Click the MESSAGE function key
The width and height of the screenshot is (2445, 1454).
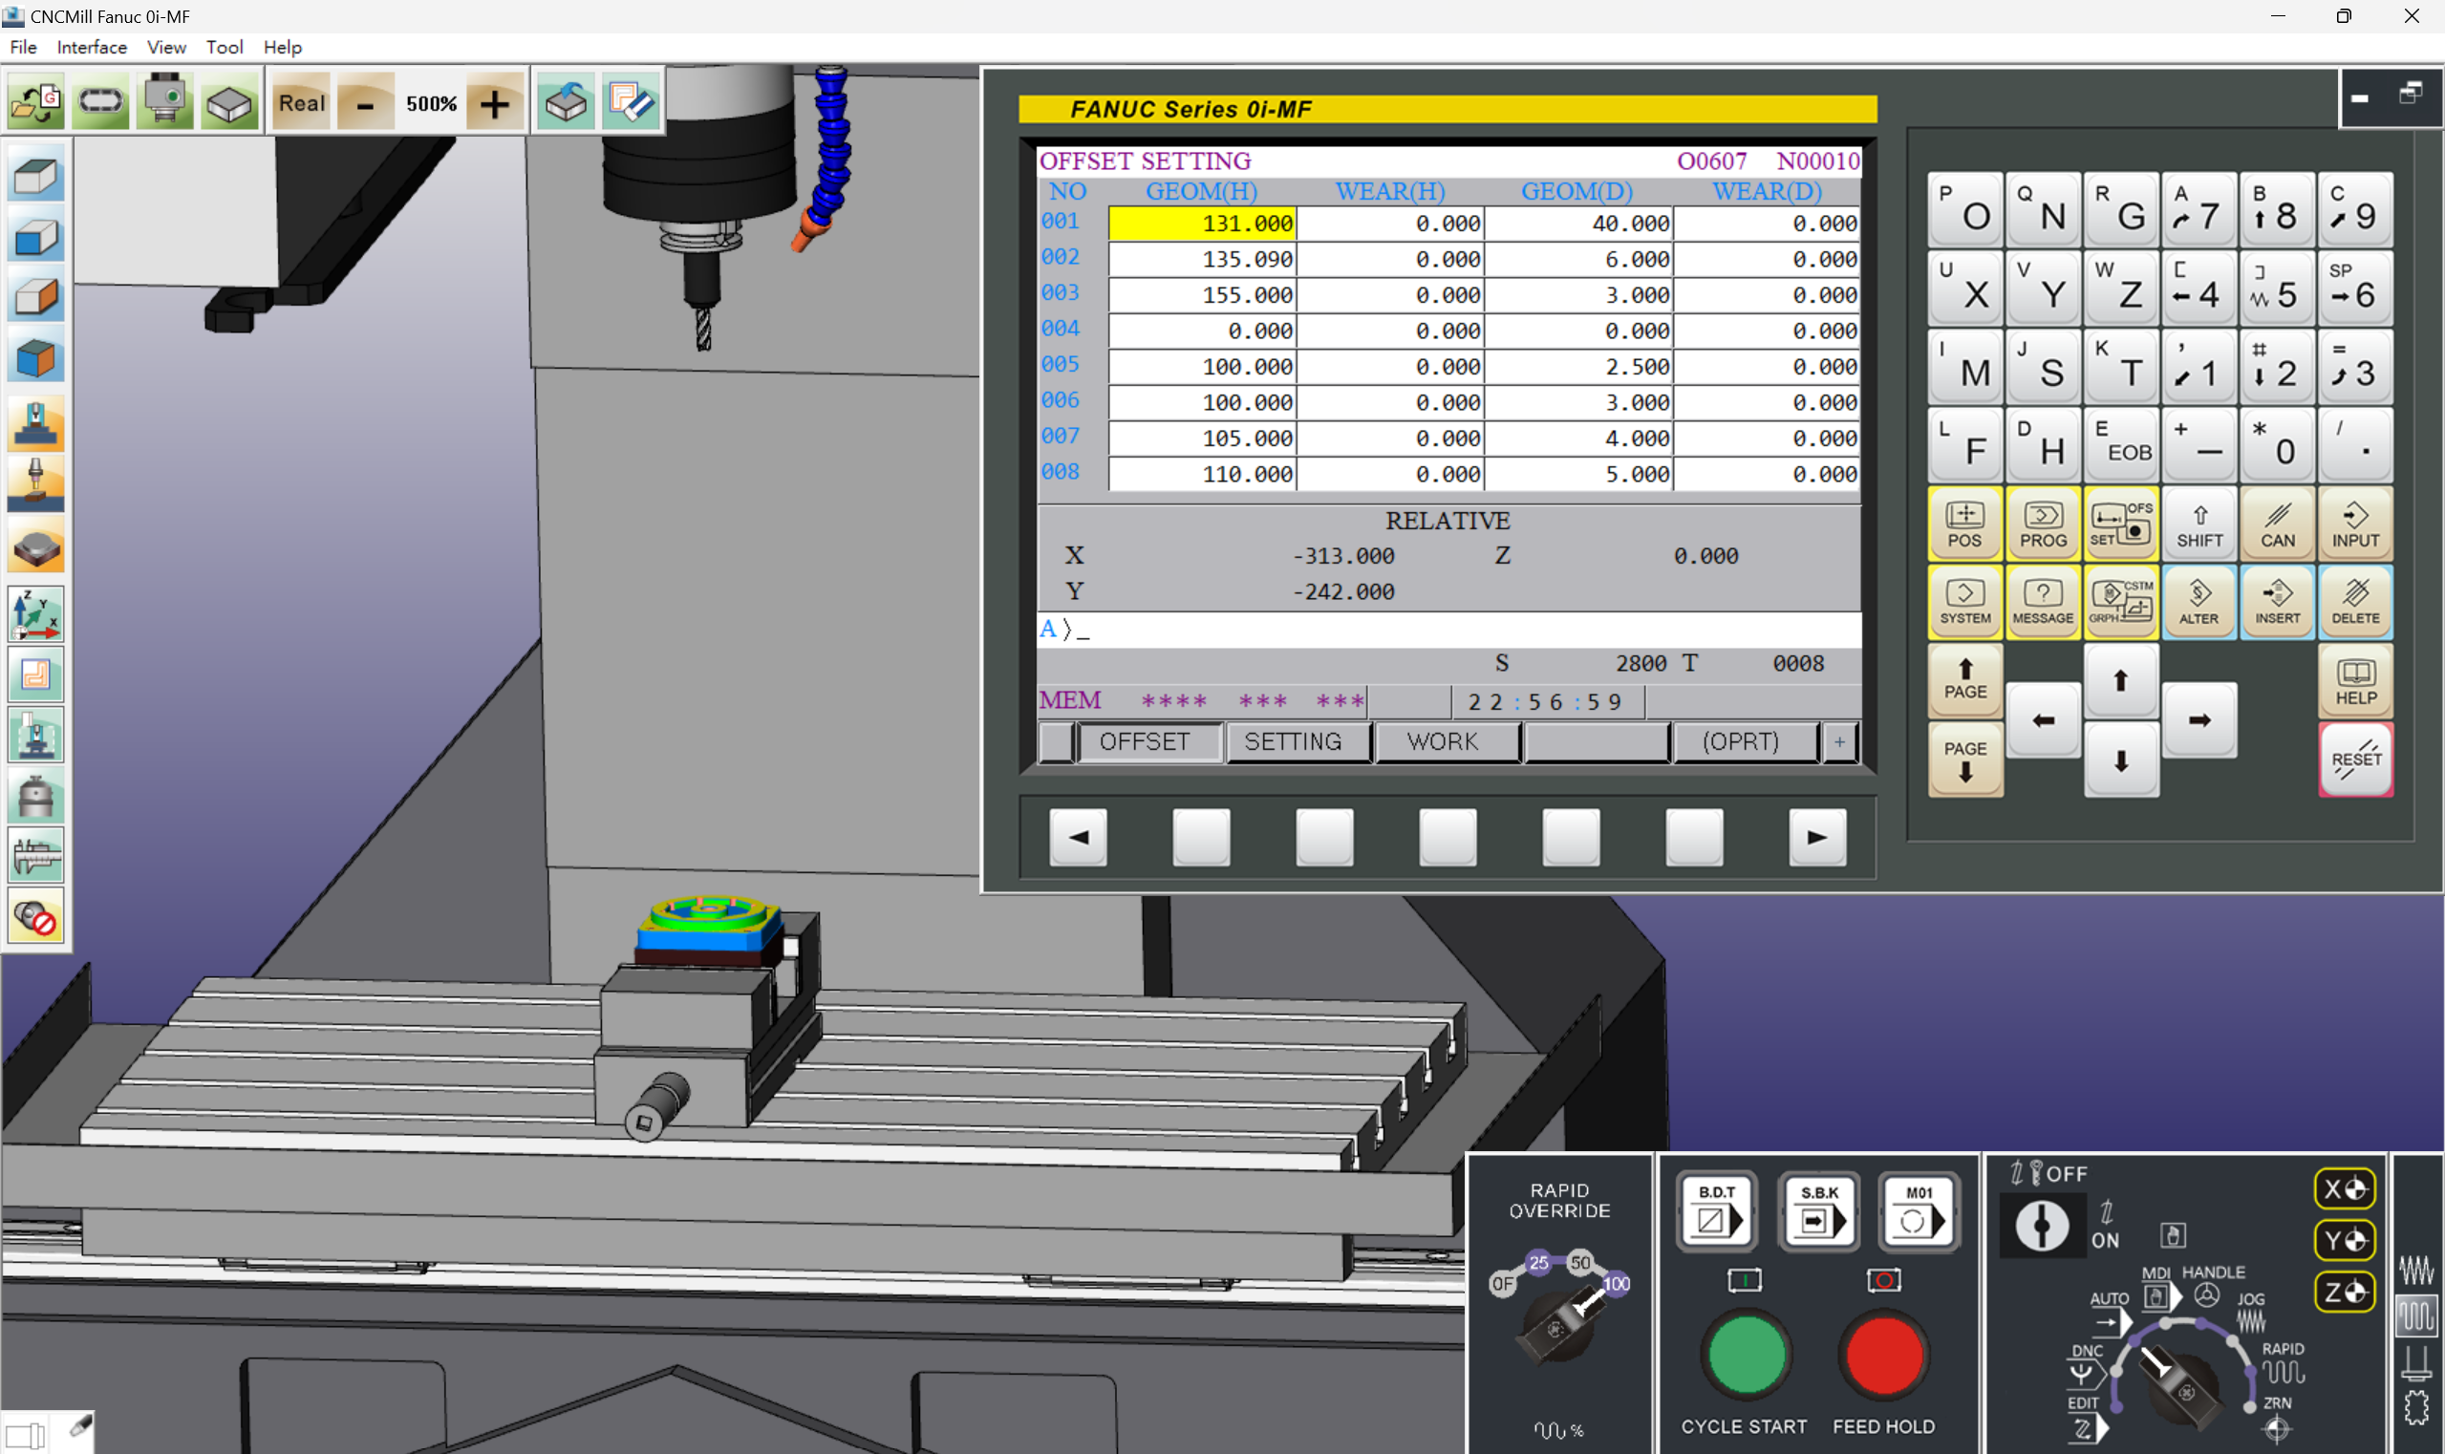coord(2043,603)
